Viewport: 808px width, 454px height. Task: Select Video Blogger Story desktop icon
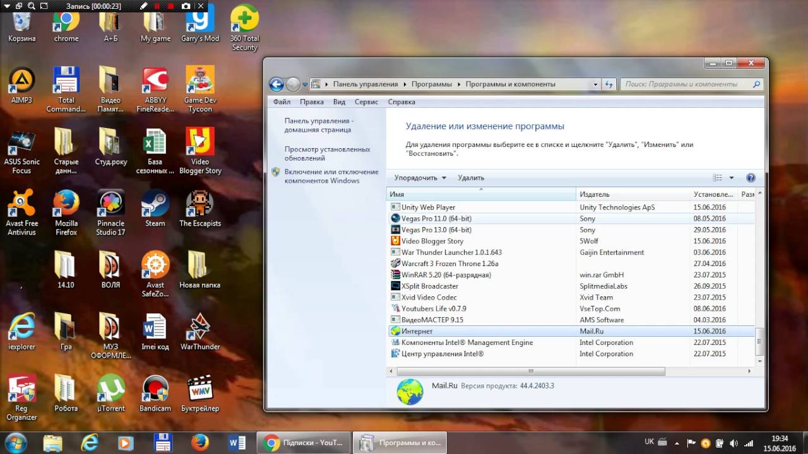200,151
